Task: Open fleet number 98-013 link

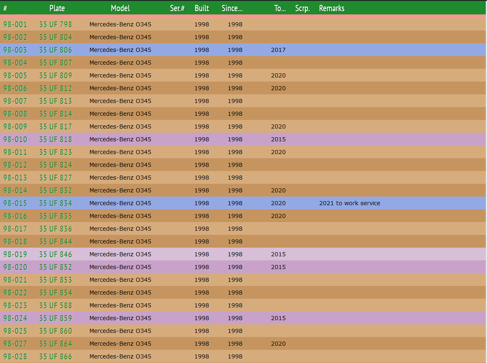Action: tap(15, 178)
